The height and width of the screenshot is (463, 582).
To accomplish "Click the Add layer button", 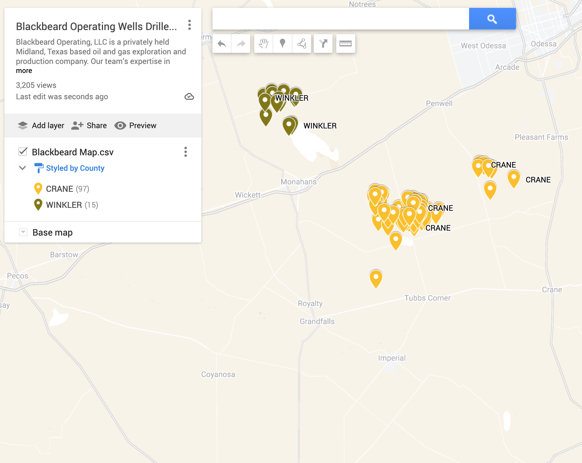I will (41, 126).
